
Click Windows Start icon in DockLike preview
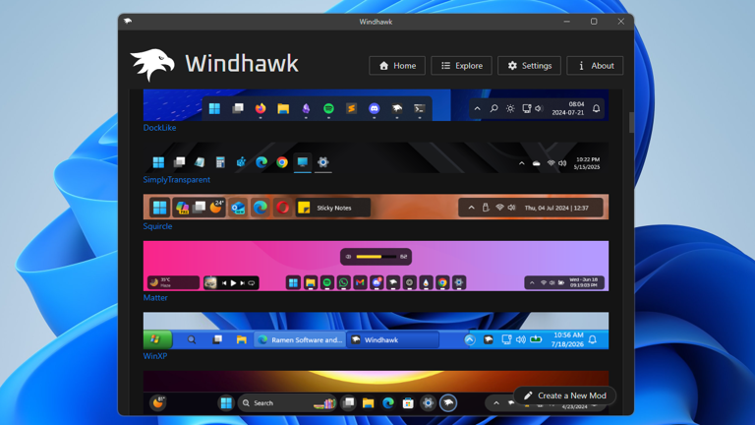(214, 108)
